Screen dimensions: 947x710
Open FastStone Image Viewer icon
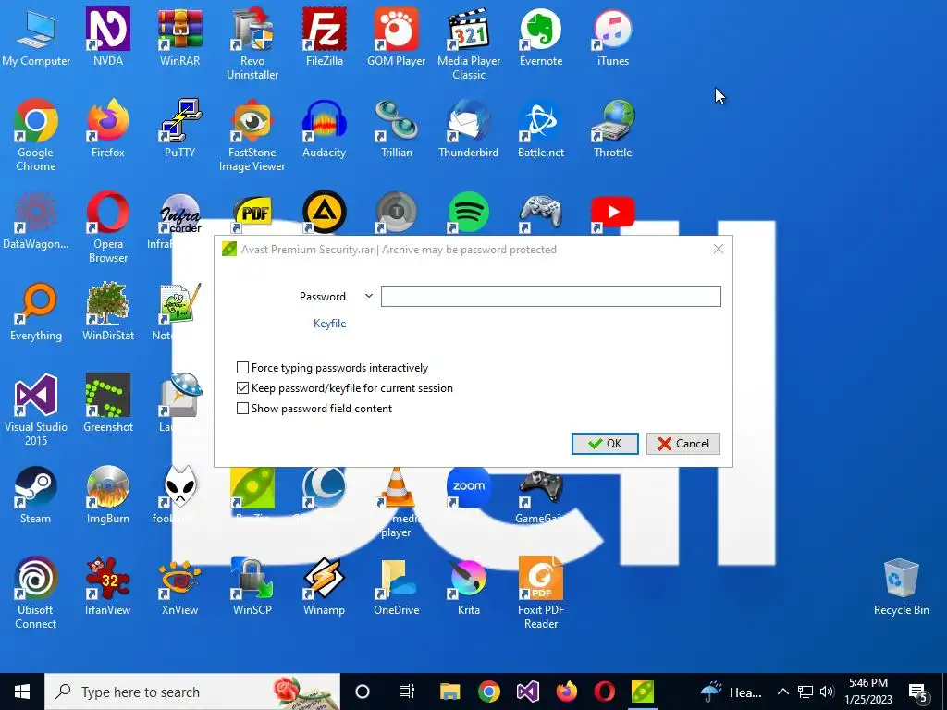(252, 136)
